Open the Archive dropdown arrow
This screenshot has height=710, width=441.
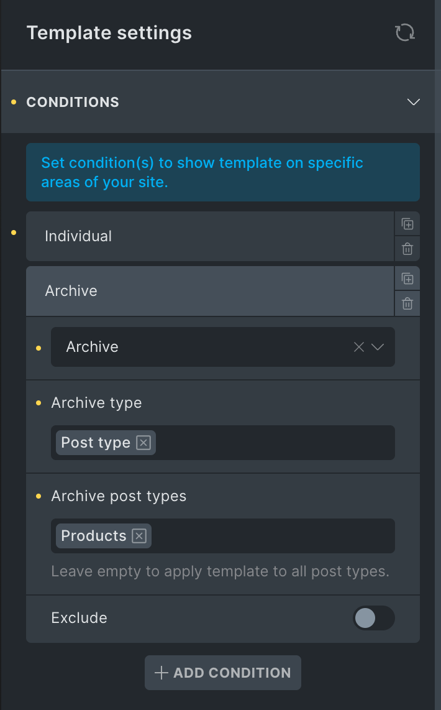378,347
